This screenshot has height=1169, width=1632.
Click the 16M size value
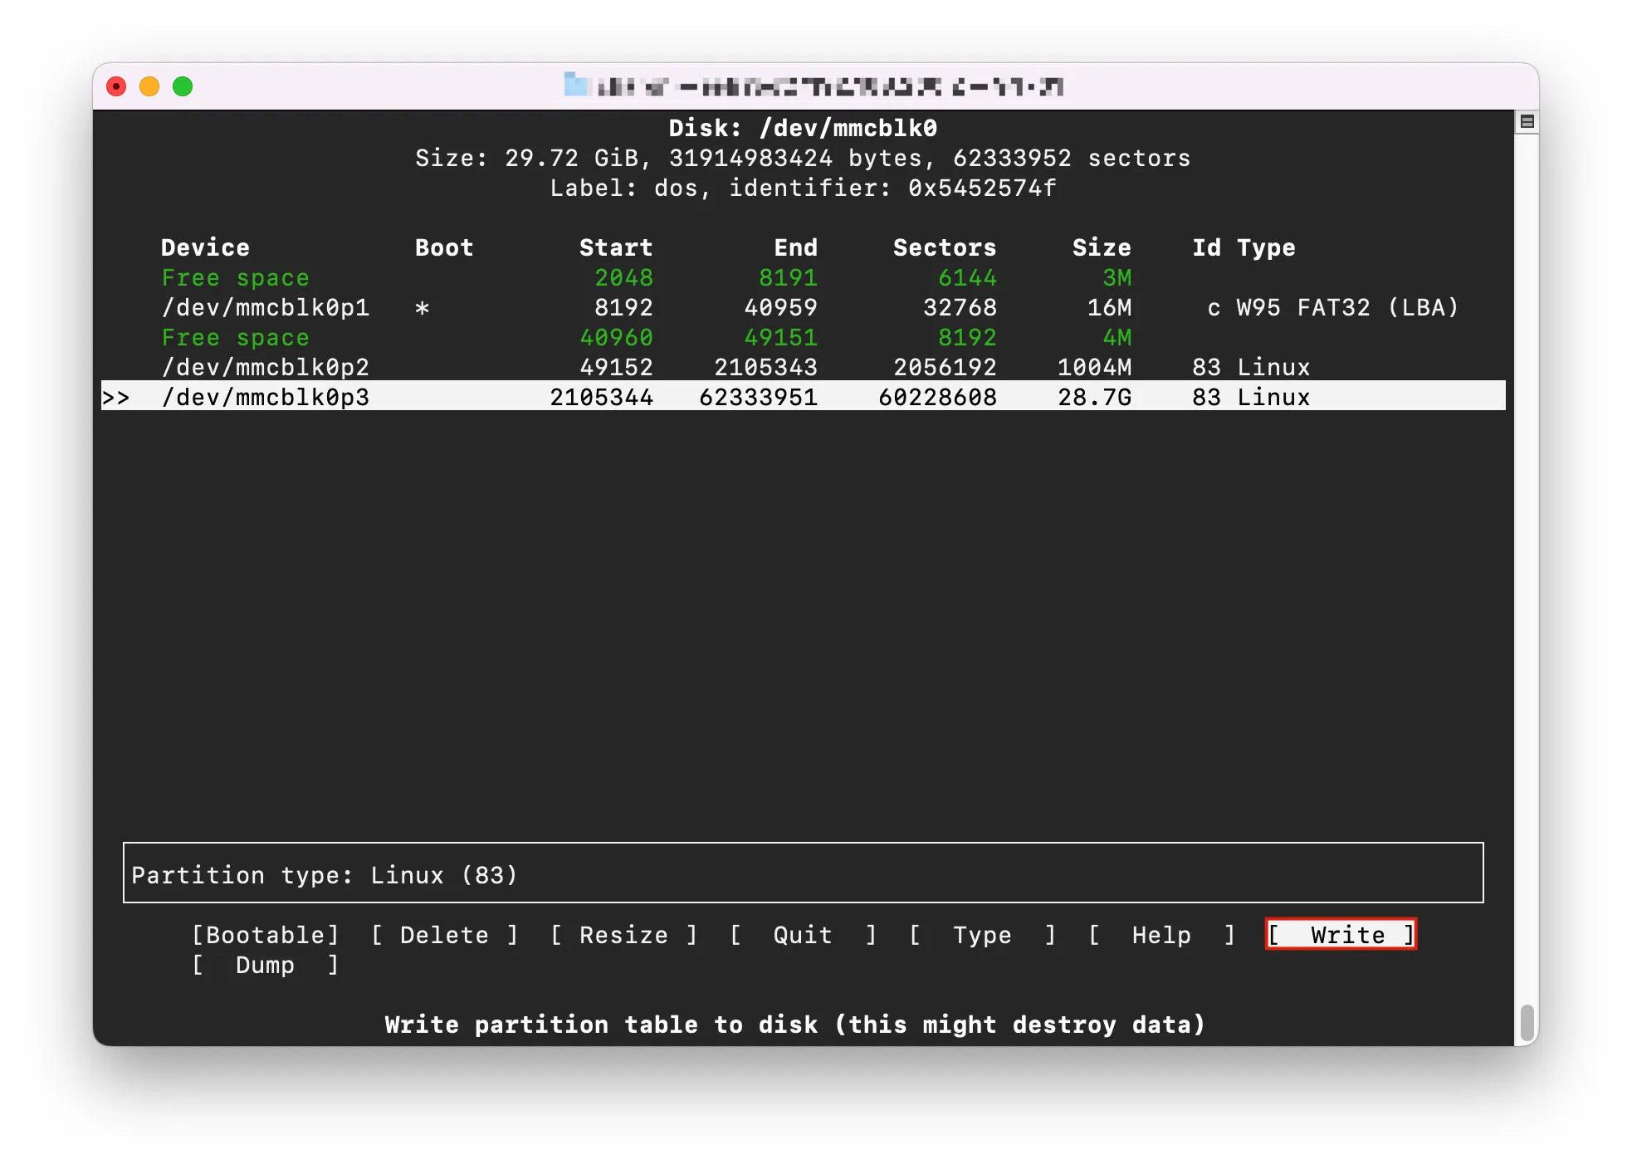(1109, 307)
